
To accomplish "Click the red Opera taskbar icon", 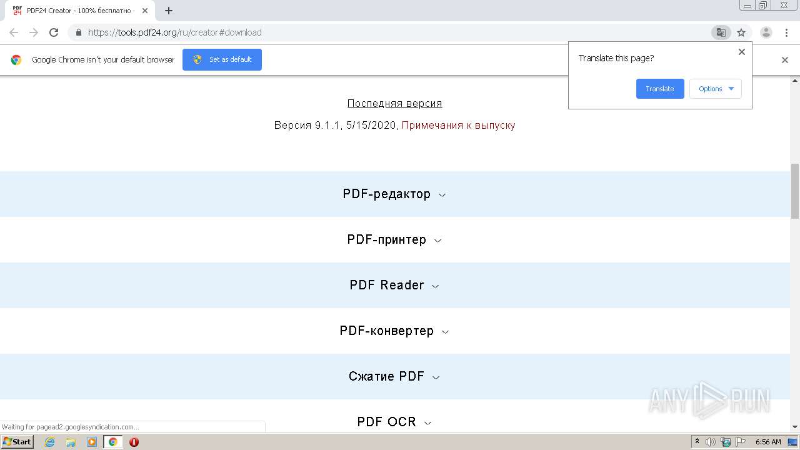I will click(134, 442).
